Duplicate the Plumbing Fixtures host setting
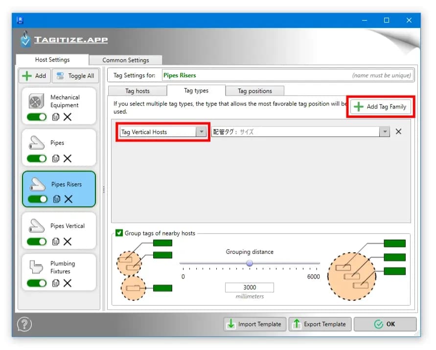 coord(56,283)
